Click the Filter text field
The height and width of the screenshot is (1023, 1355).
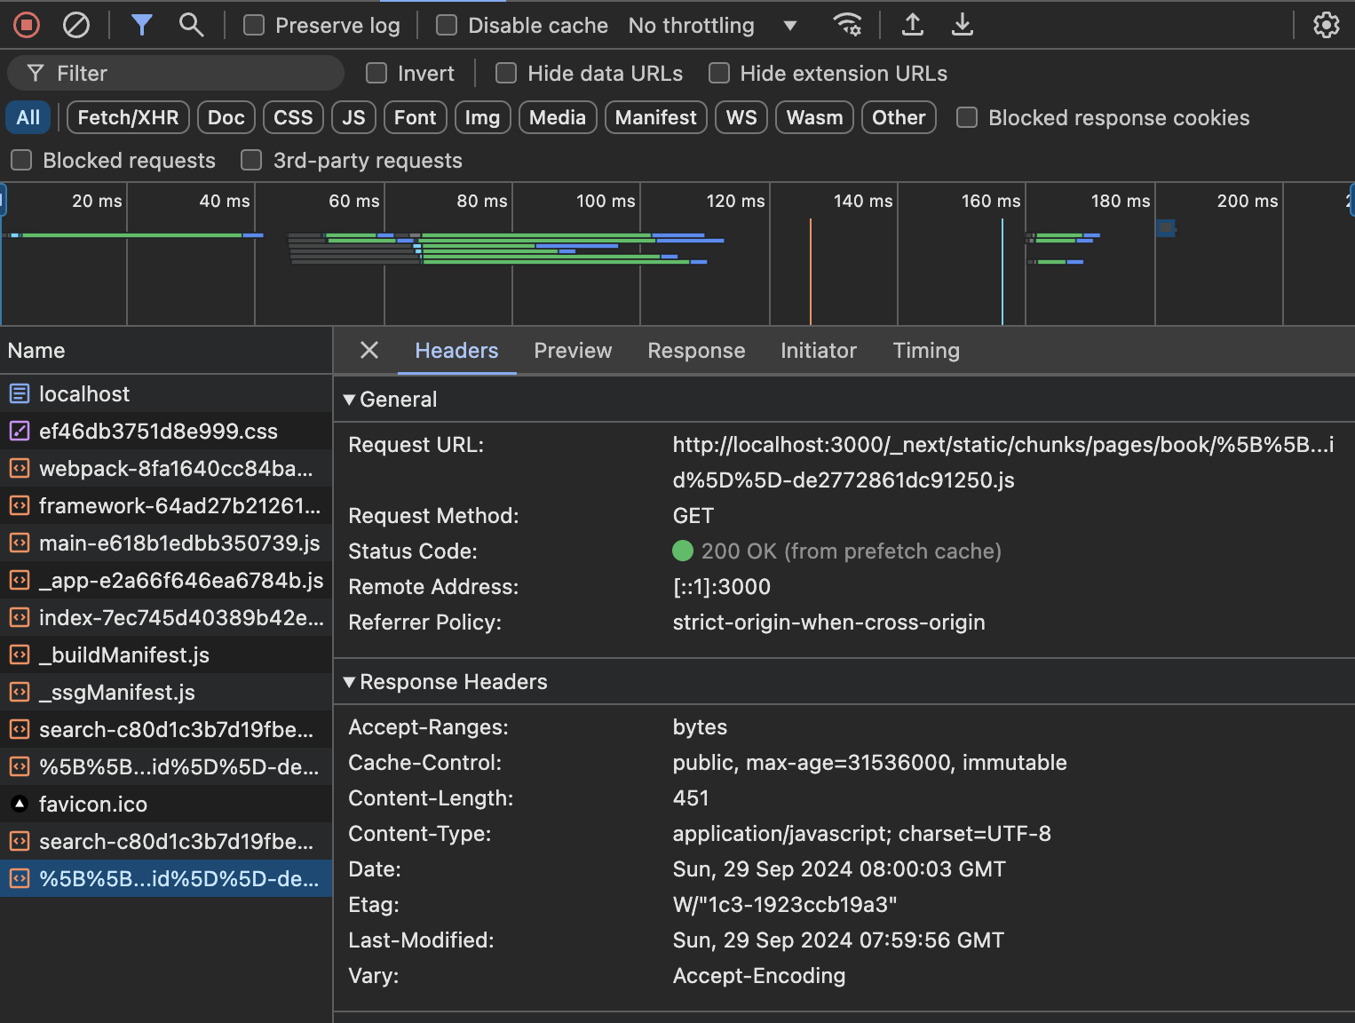click(186, 74)
